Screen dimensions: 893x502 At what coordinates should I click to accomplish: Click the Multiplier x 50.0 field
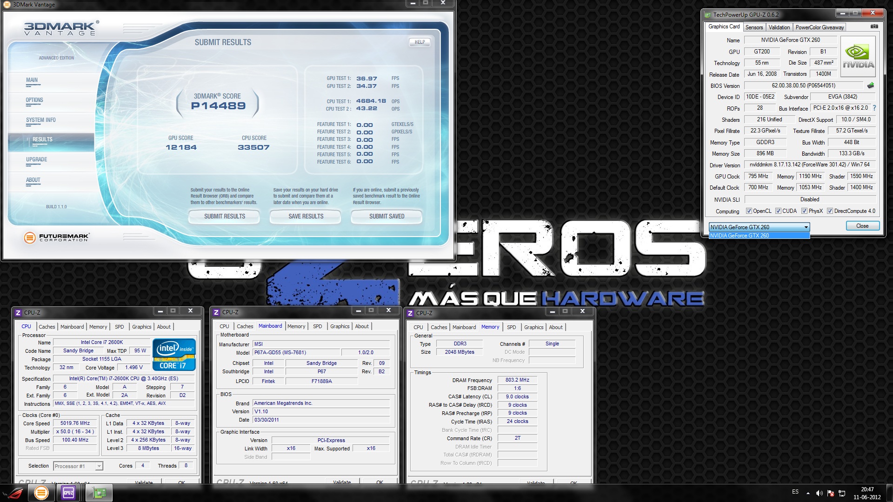tap(75, 432)
